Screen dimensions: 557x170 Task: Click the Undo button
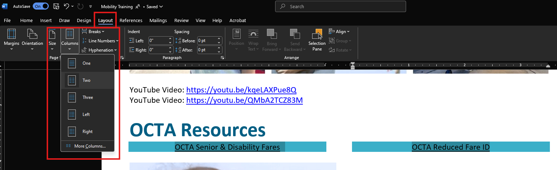67,6
